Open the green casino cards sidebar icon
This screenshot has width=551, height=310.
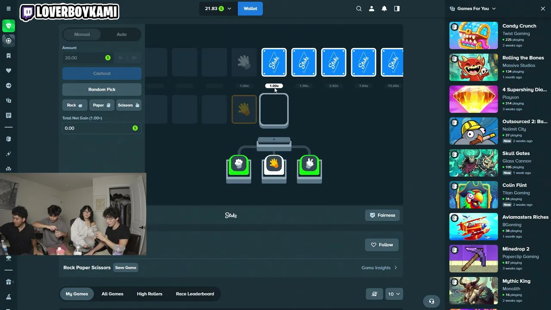pyautogui.click(x=9, y=26)
